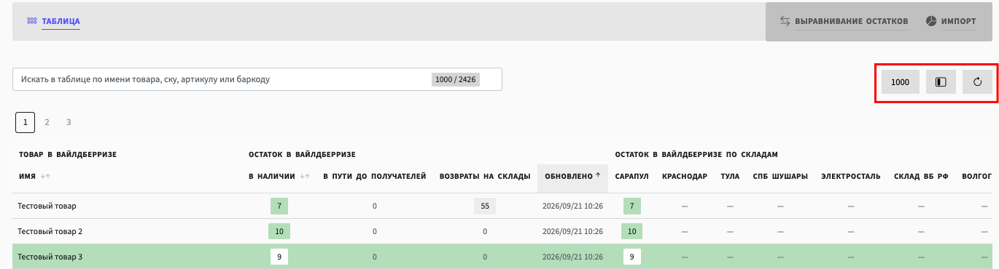This screenshot has height=269, width=999.
Task: Sort by Имя column arrows
Action: [x=45, y=176]
